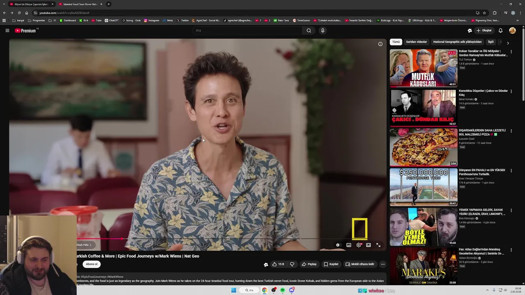Toggle subtitles button in player
Image resolution: width=525 pixels, height=295 pixels.
tap(349, 245)
